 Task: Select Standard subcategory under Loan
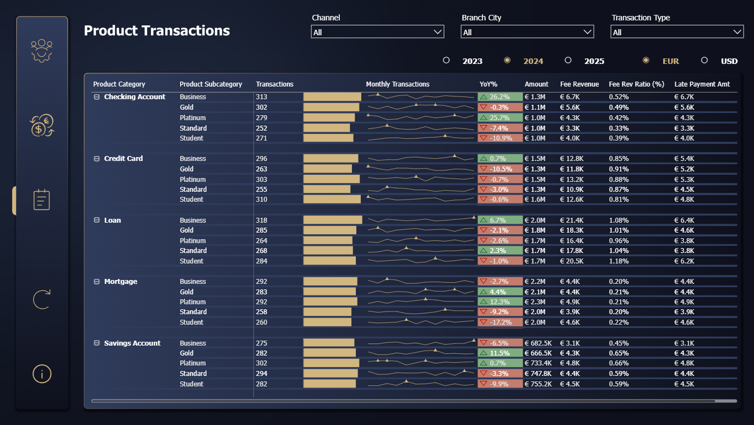tap(193, 251)
